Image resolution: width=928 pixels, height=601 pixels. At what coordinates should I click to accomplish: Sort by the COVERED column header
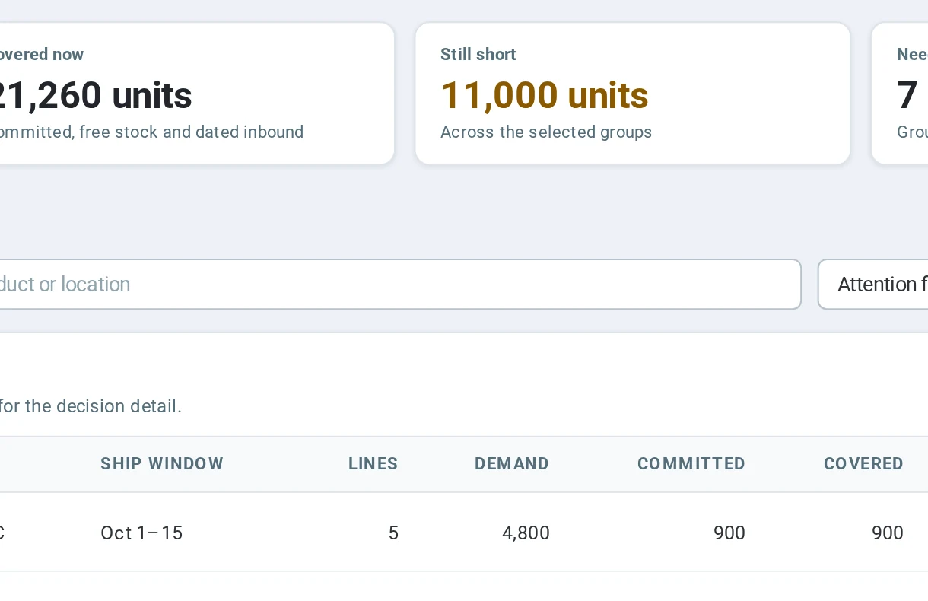[x=864, y=464]
